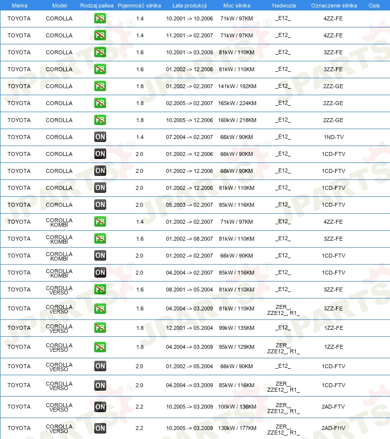Click petrol icon for Corolla 141kW / 192KM row
This screenshot has height=439, width=390.
100,86
